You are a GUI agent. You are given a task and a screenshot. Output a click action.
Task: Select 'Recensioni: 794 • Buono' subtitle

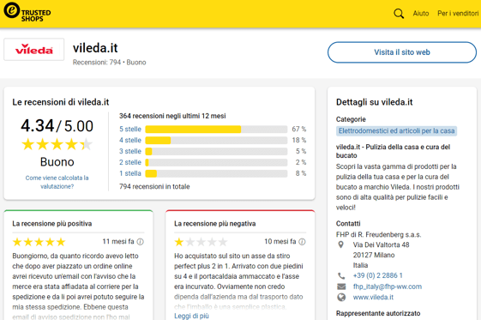pos(109,63)
